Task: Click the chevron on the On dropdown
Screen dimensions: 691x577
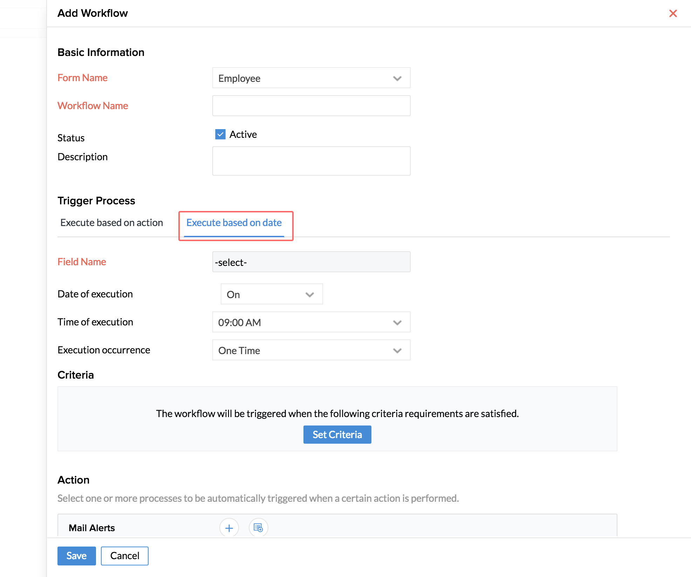Action: [309, 295]
